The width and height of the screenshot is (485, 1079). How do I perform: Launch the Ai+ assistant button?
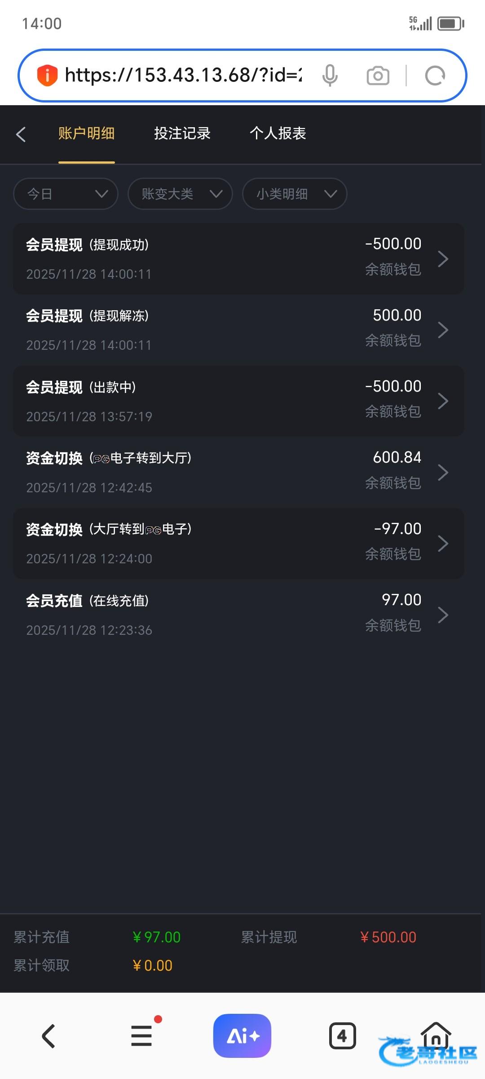point(242,1036)
